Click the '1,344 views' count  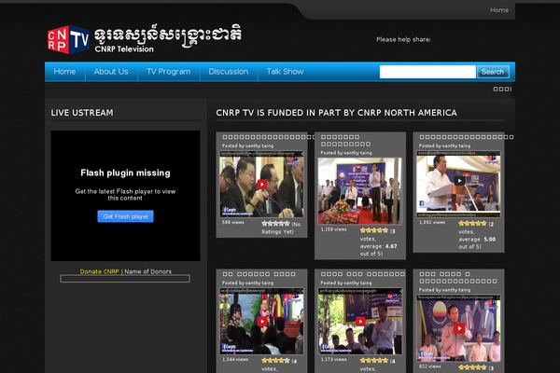235,359
